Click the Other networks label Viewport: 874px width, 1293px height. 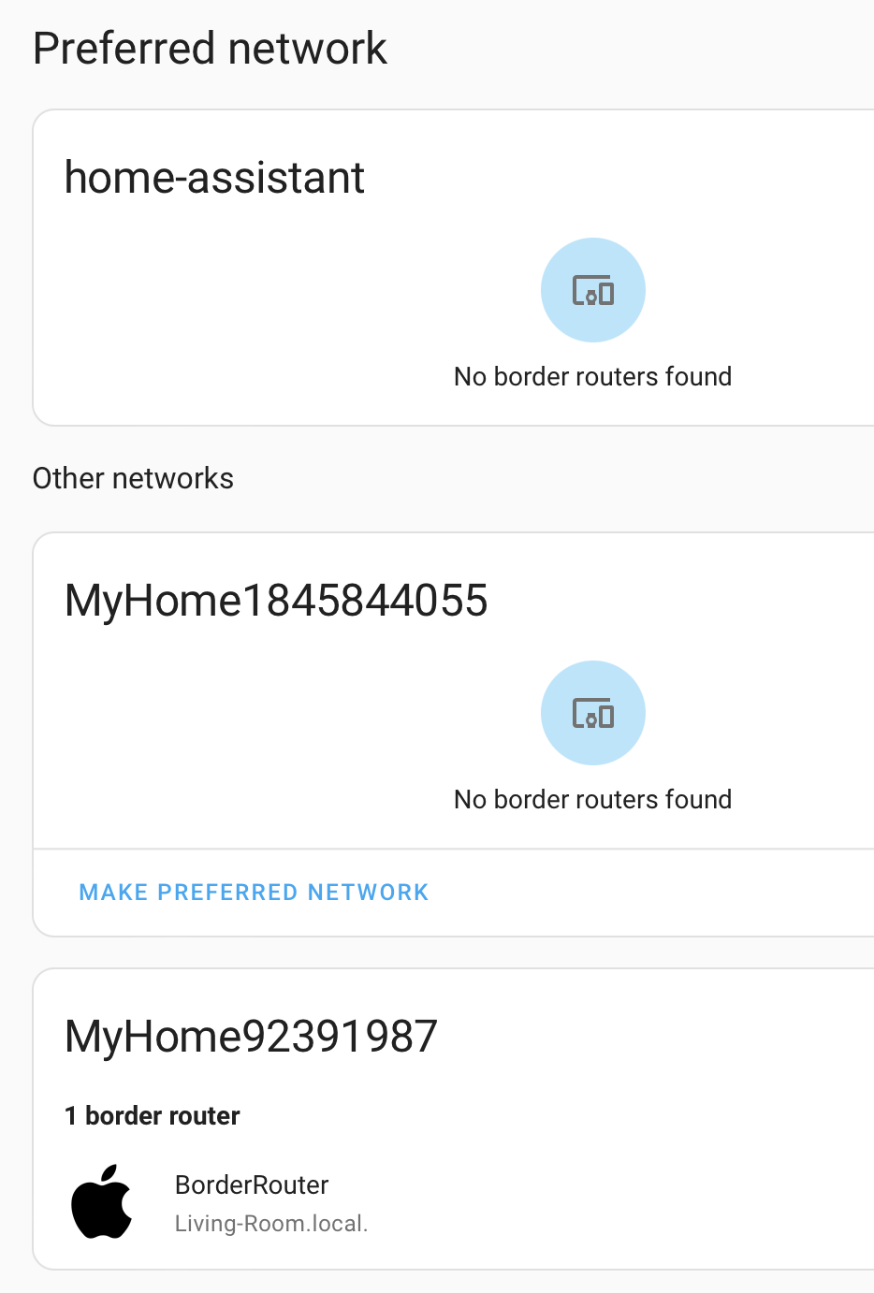133,478
